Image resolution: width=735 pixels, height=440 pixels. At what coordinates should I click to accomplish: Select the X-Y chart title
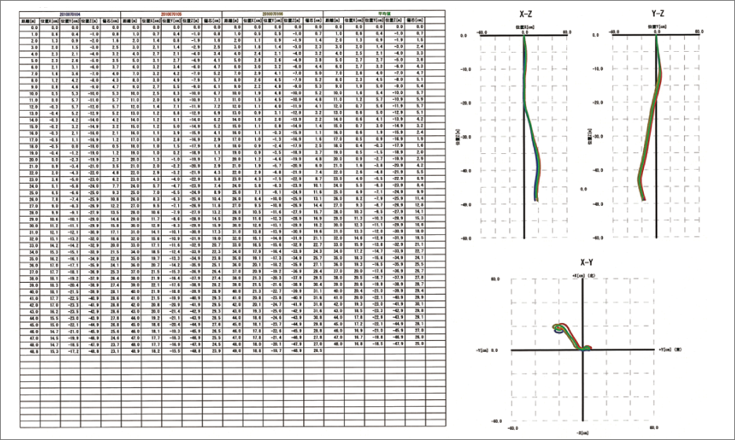click(x=587, y=262)
